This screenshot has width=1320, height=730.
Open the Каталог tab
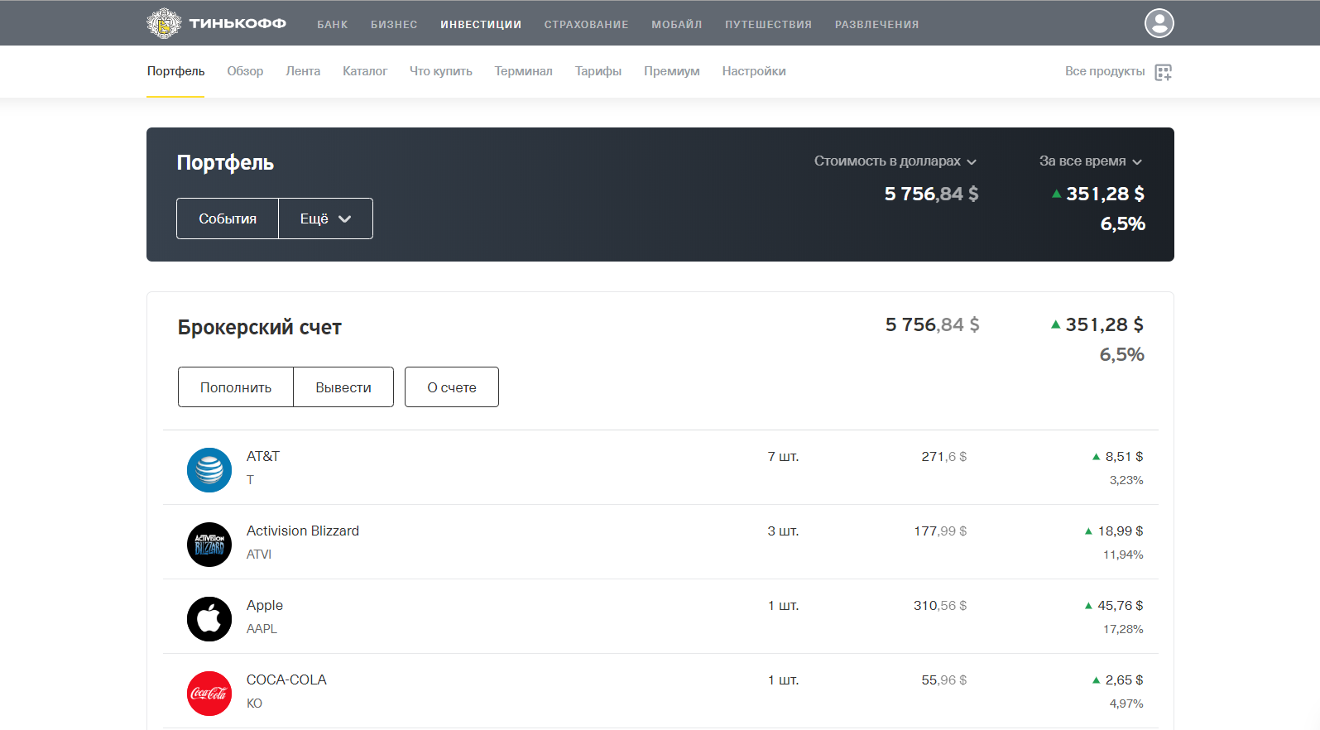click(365, 71)
